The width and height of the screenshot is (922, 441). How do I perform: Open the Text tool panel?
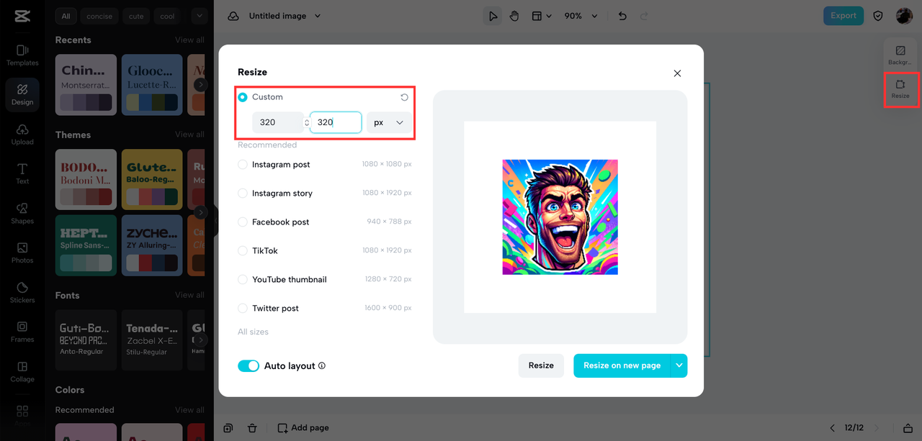[22, 174]
